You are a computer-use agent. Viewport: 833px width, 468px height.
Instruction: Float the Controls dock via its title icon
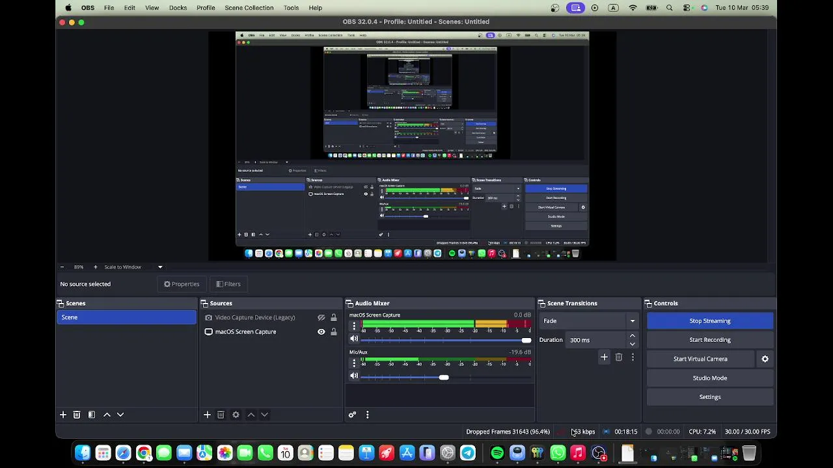(649, 304)
